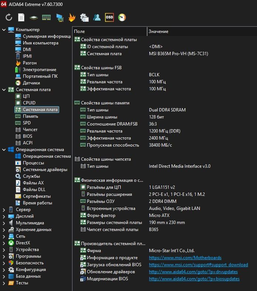Follow the biosupdates BIOS link
257x291 pixels.
(x=194, y=279)
